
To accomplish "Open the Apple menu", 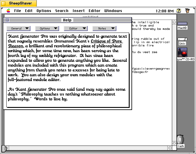I will point(8,11).
